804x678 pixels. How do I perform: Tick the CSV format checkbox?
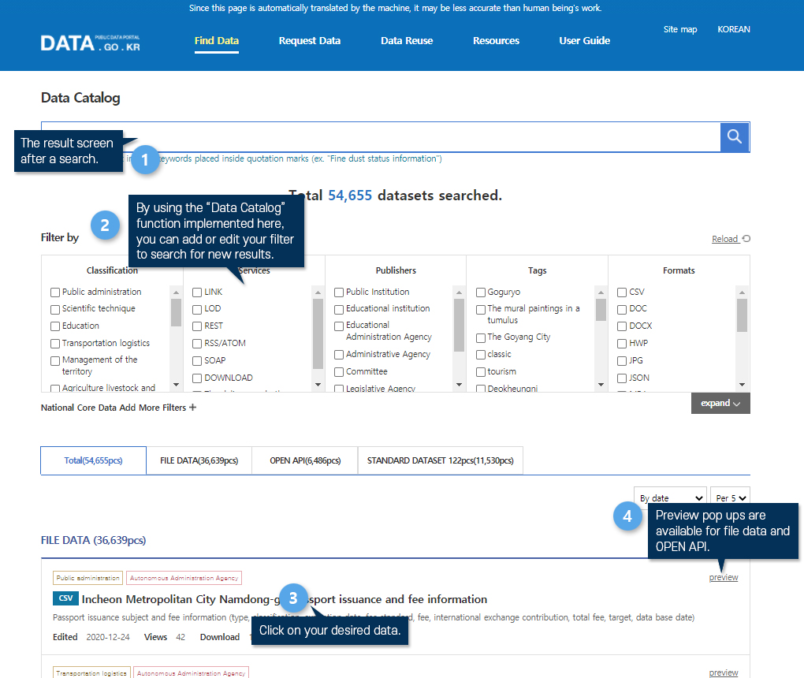point(622,292)
